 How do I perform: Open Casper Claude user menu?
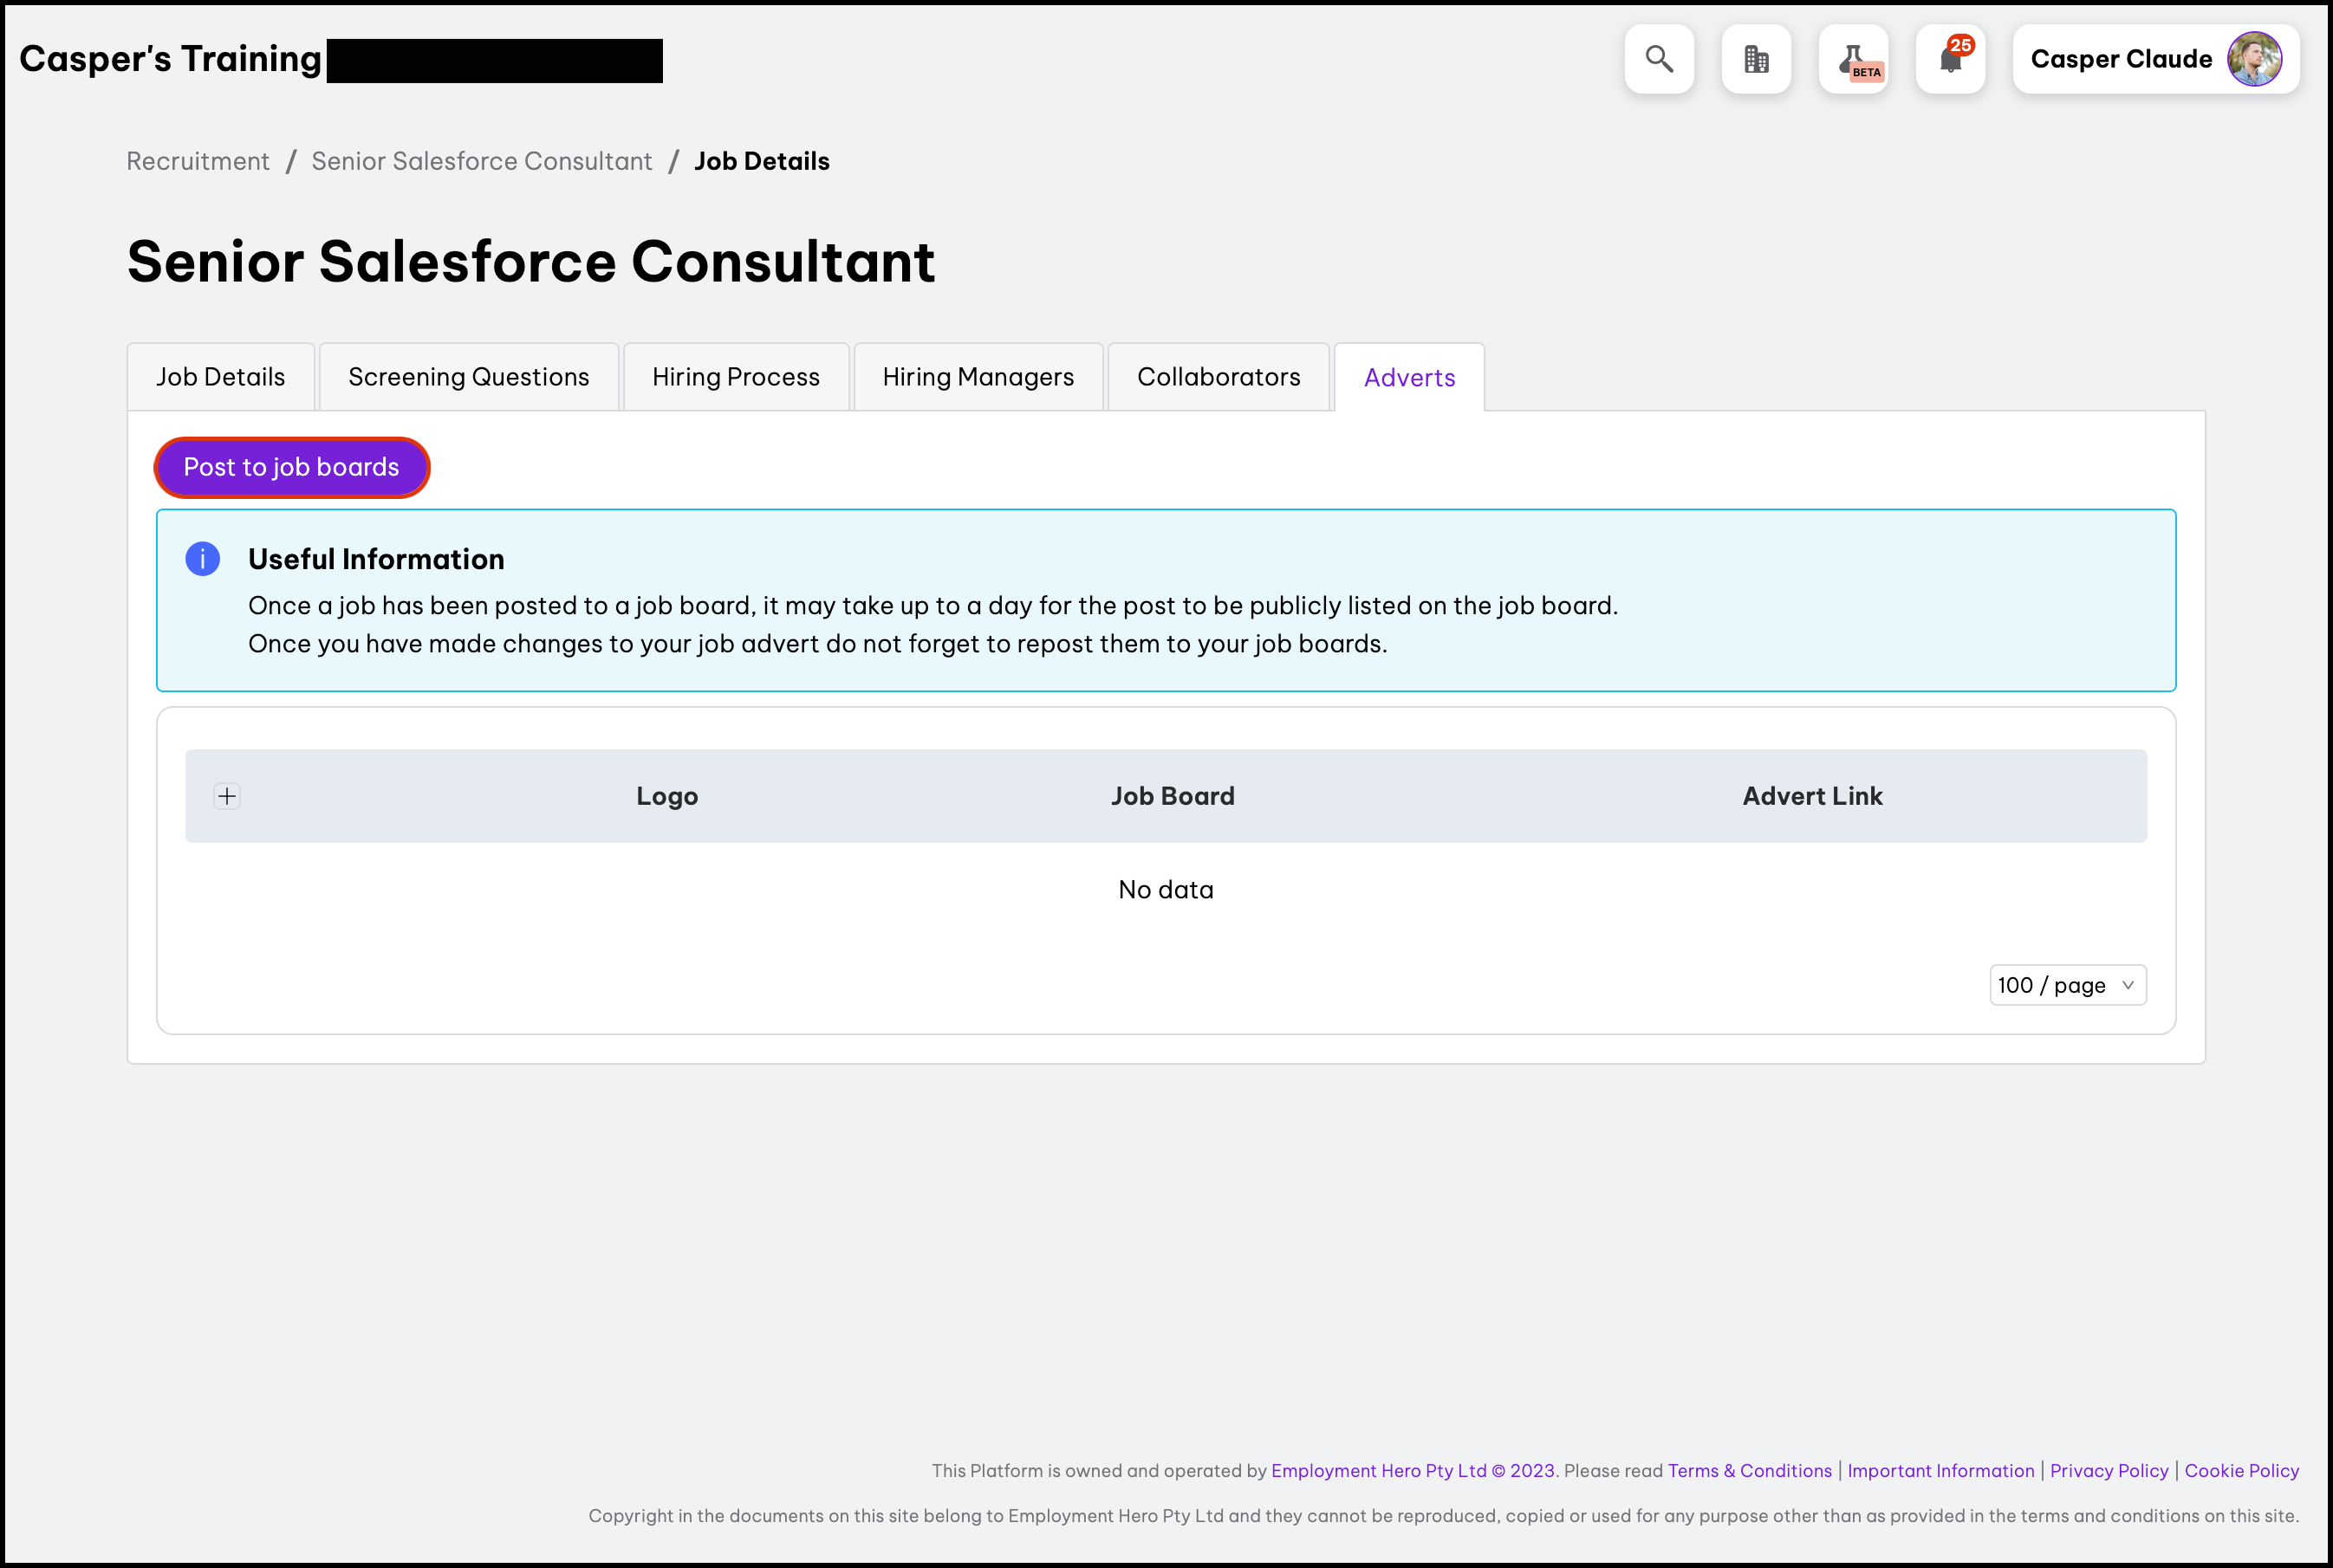point(2120,59)
